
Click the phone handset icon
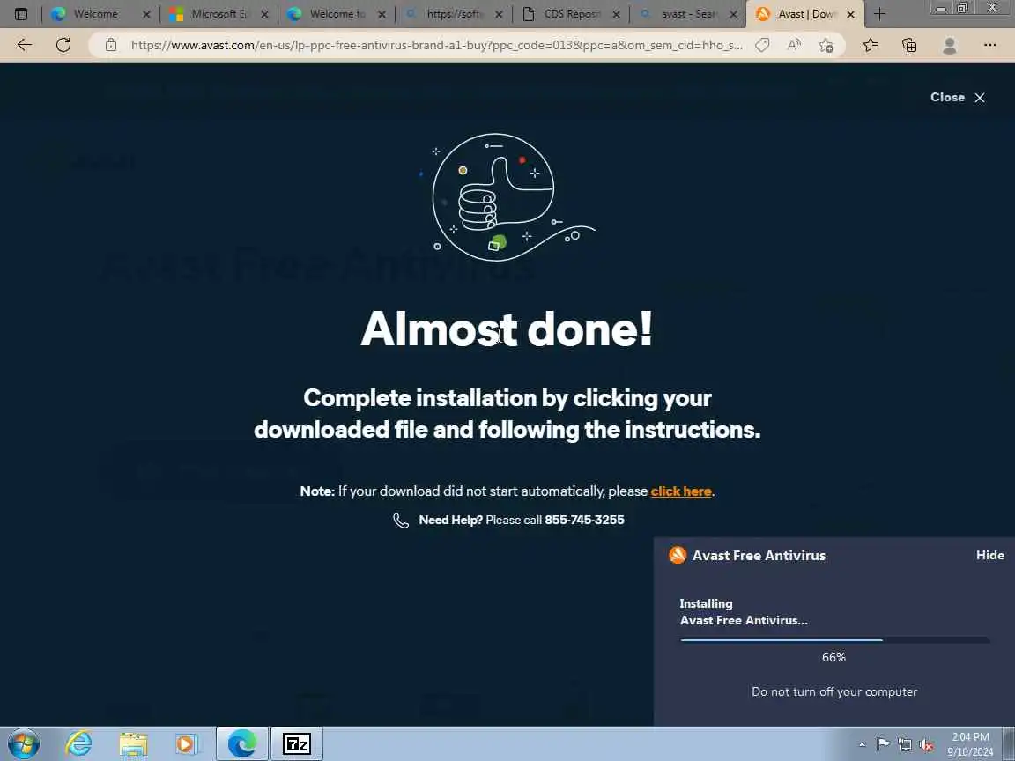point(401,521)
